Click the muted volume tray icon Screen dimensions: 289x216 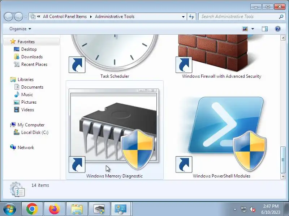(x=252, y=209)
